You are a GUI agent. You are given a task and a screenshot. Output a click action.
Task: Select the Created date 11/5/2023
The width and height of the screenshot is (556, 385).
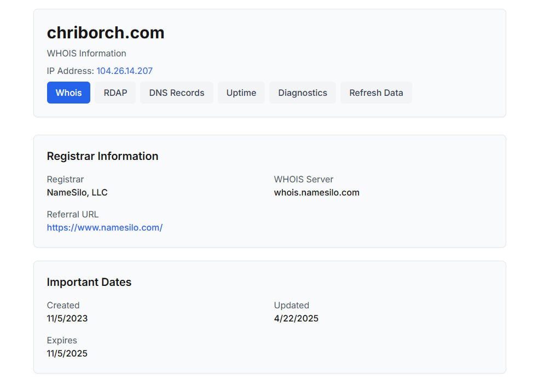click(x=67, y=318)
